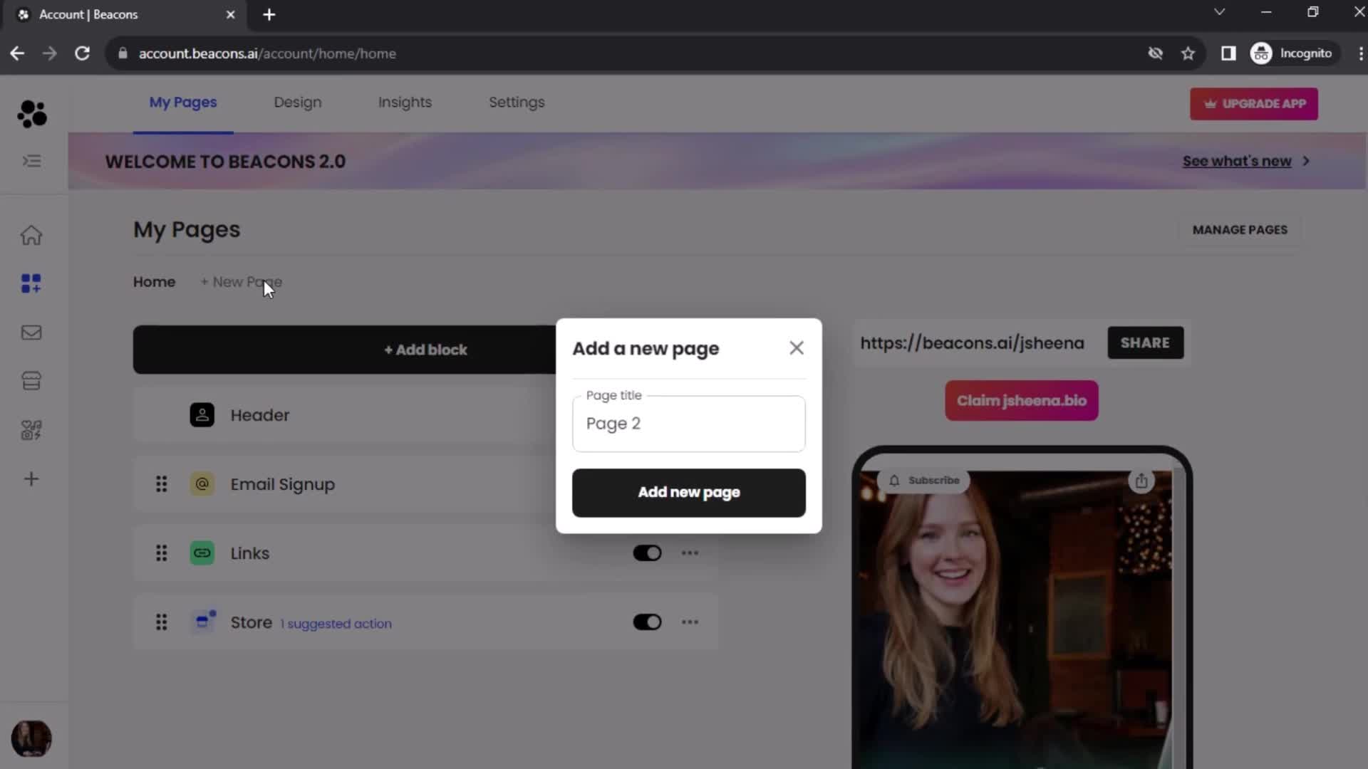The height and width of the screenshot is (769, 1368).
Task: Close the Add a new page dialog
Action: coord(797,347)
